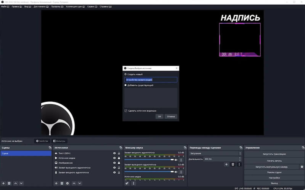Undock the Источники panel with float icon

(x=120, y=147)
